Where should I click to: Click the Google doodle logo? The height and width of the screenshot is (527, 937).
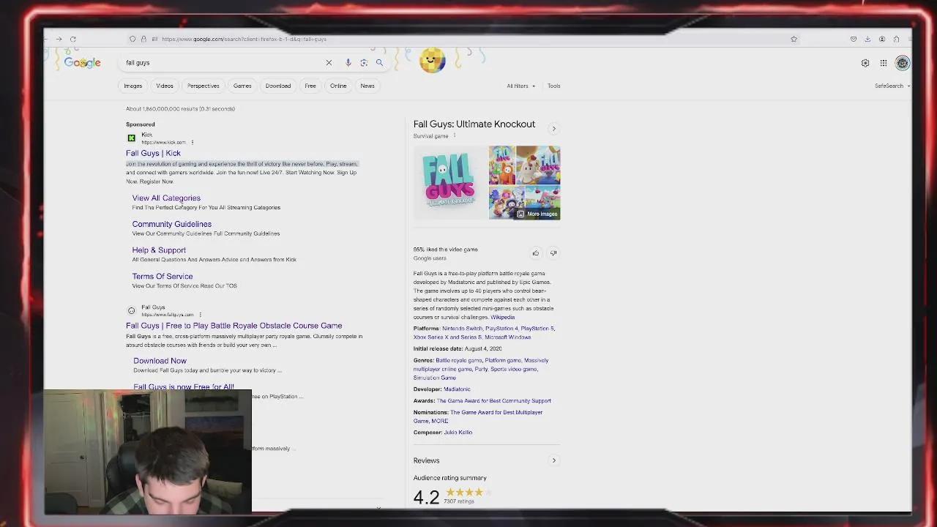click(82, 63)
